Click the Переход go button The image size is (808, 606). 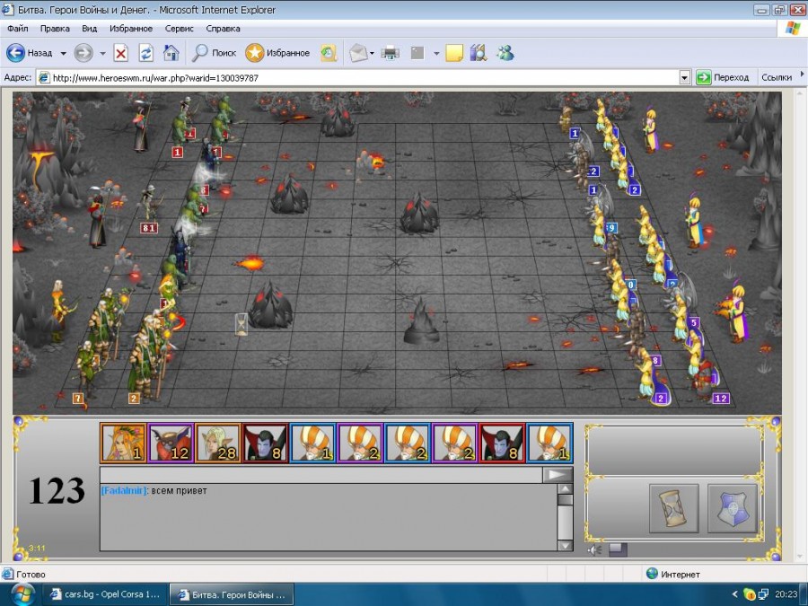pyautogui.click(x=723, y=78)
